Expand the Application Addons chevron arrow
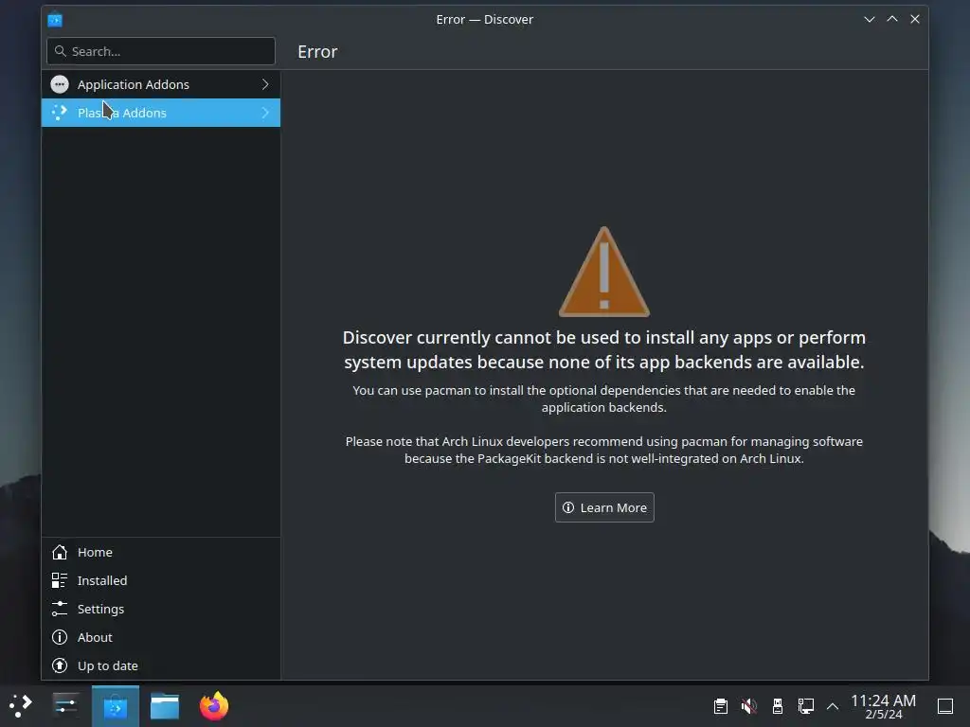 265,84
